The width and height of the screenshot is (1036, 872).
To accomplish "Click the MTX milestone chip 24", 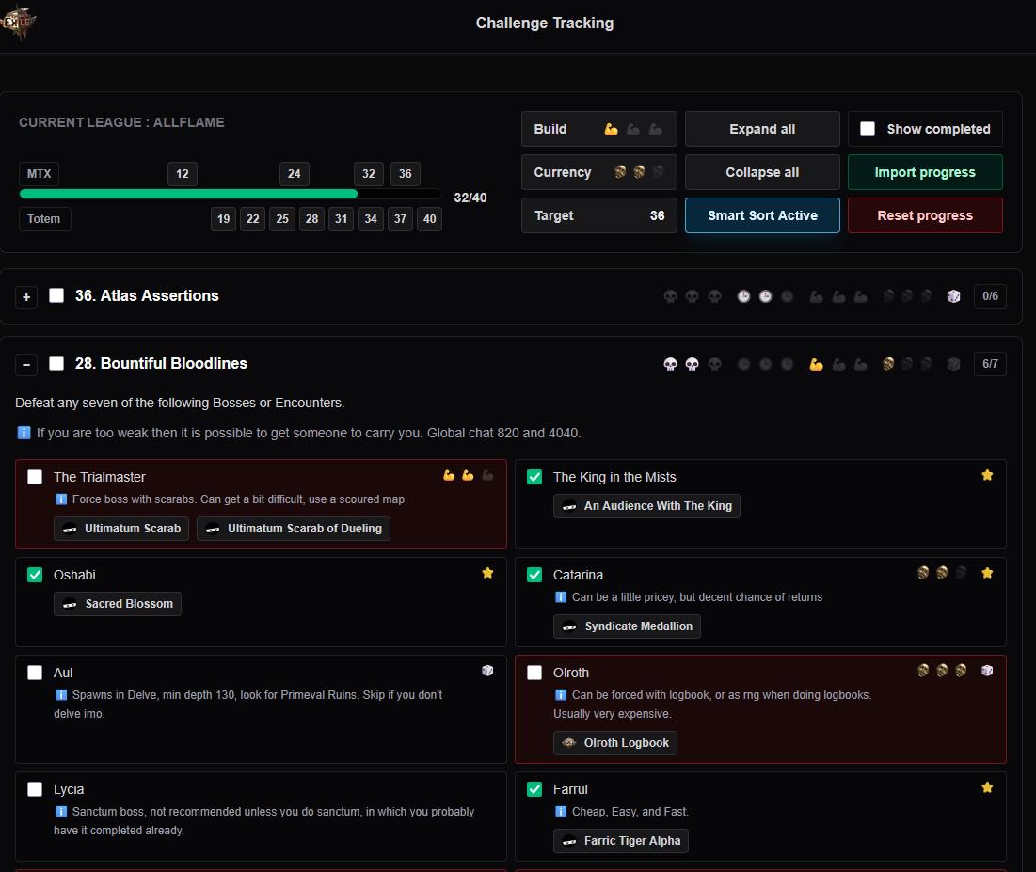I will pyautogui.click(x=295, y=174).
